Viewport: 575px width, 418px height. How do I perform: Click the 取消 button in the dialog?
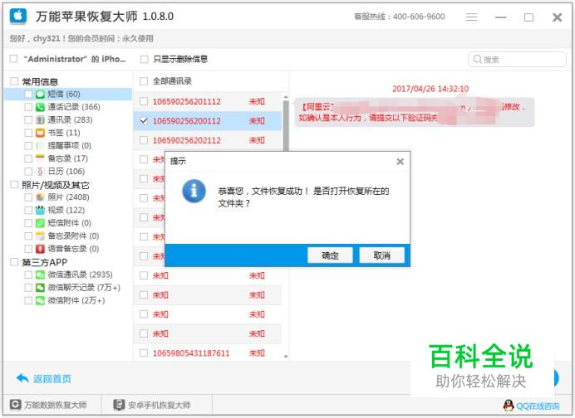(381, 255)
